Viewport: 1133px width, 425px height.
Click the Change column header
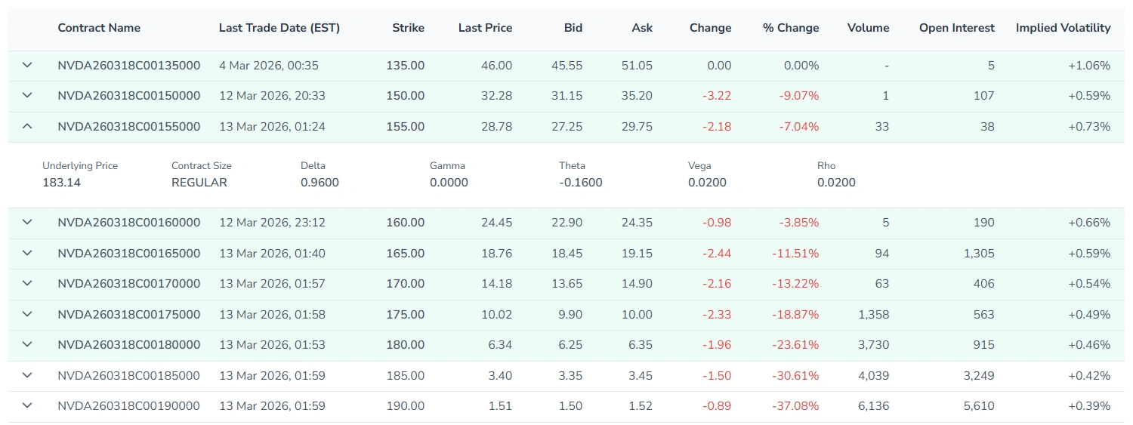coord(711,28)
